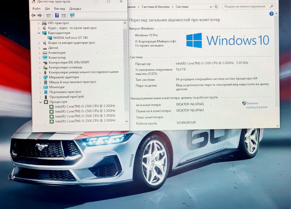This screenshot has height=209, width=291.
Task: Expand the Контролери IDE ATA/ATAPI node
Action: [39, 62]
